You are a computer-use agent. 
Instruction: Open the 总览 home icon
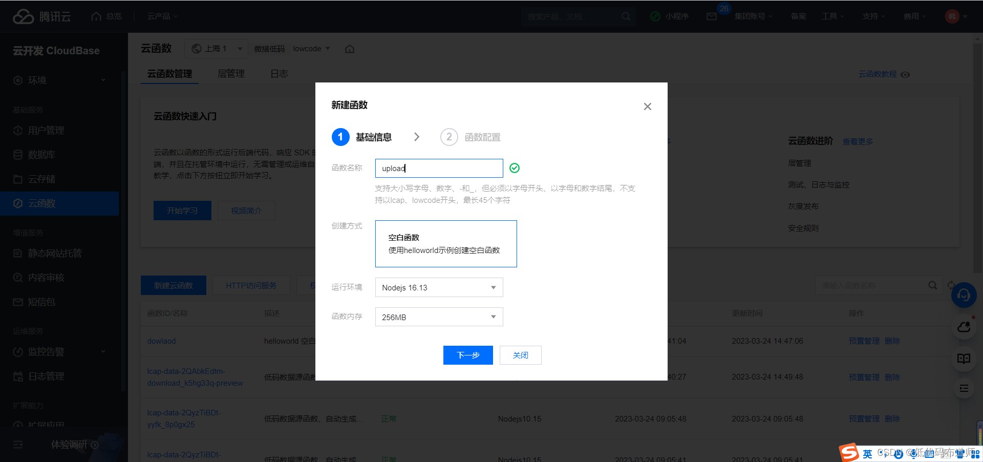(96, 16)
